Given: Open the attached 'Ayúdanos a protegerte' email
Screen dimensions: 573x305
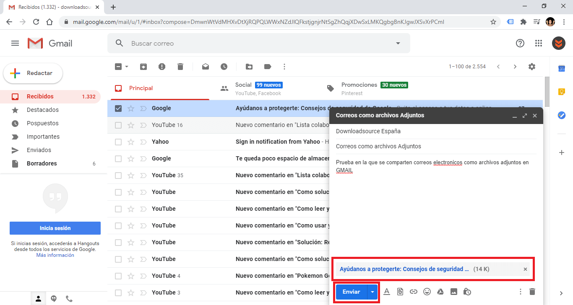Looking at the screenshot, I should pyautogui.click(x=404, y=269).
